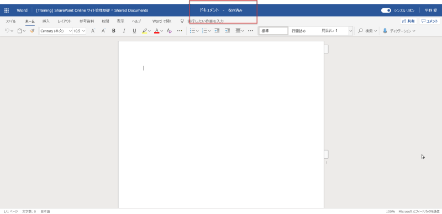Toggle Bold formatting
This screenshot has height=214, width=442.
[114, 31]
